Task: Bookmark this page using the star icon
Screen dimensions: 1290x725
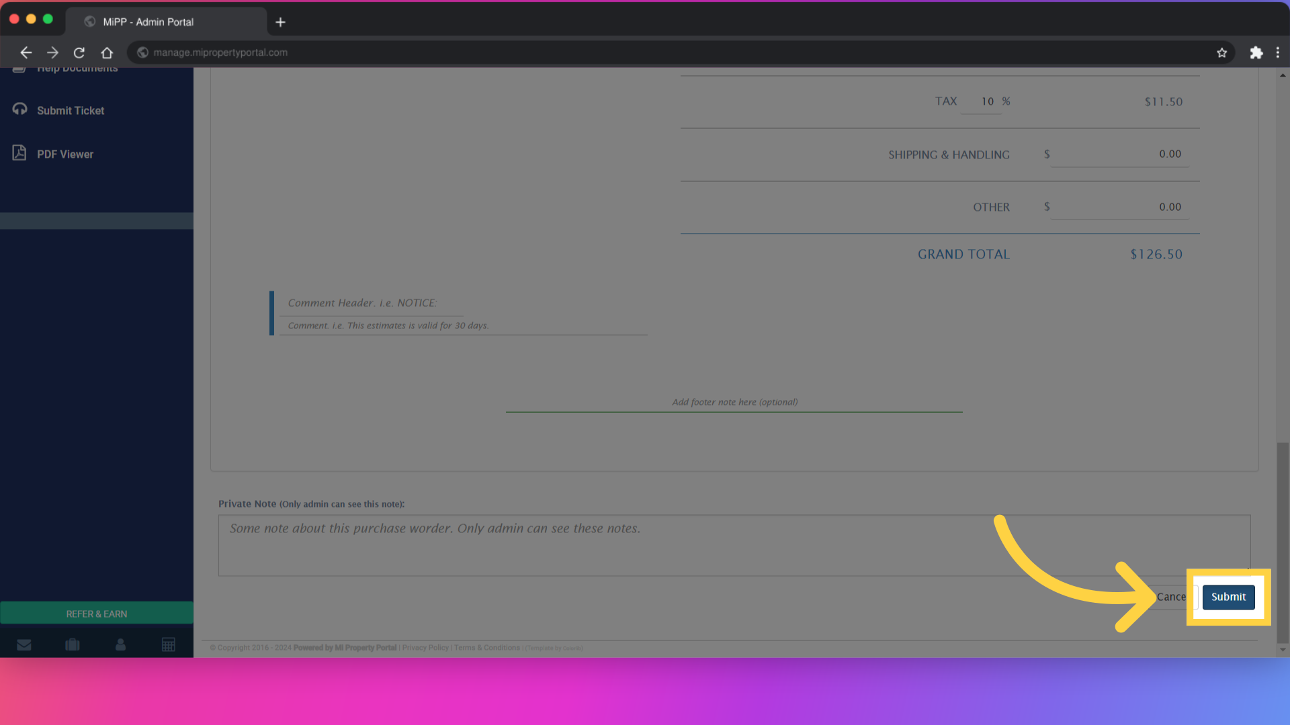Action: 1222,52
